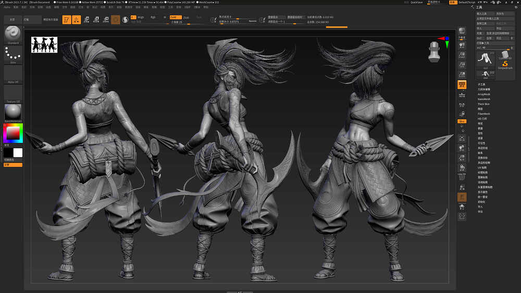The width and height of the screenshot is (521, 293).
Task: Expand the 多边形绘制 section
Action: pyautogui.click(x=484, y=163)
